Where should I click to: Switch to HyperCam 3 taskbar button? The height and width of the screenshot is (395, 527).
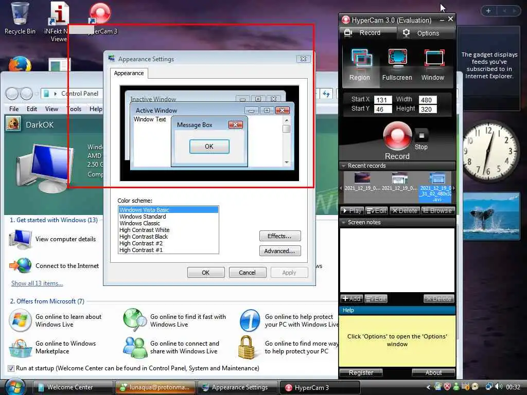(320, 387)
